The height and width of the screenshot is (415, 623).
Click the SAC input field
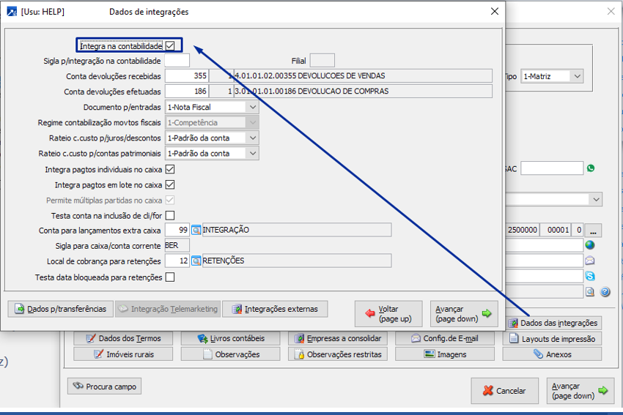click(x=552, y=168)
